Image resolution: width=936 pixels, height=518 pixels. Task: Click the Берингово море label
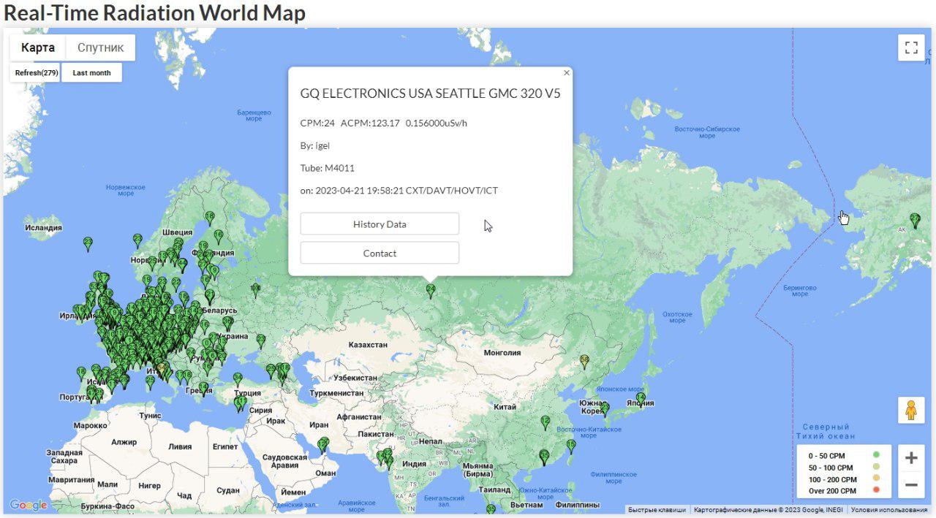[x=799, y=291]
